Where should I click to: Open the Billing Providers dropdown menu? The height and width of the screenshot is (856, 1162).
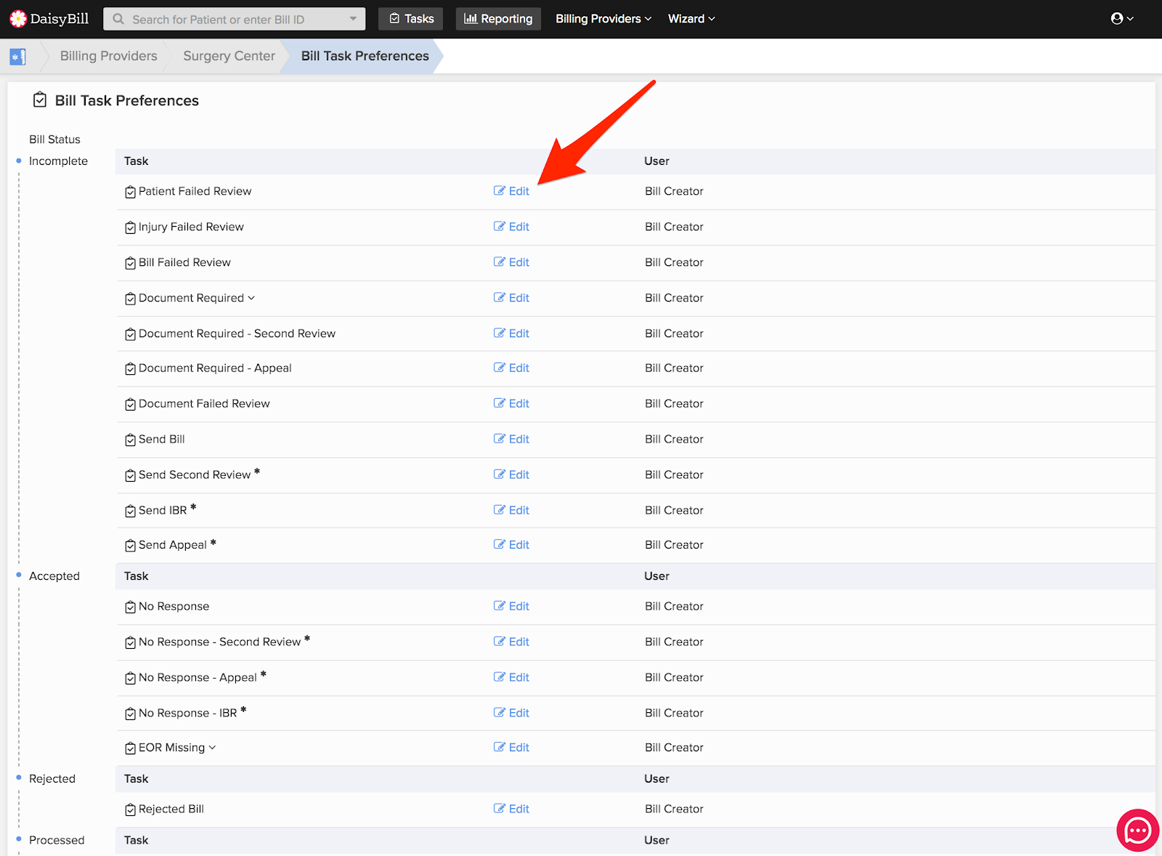(x=604, y=19)
